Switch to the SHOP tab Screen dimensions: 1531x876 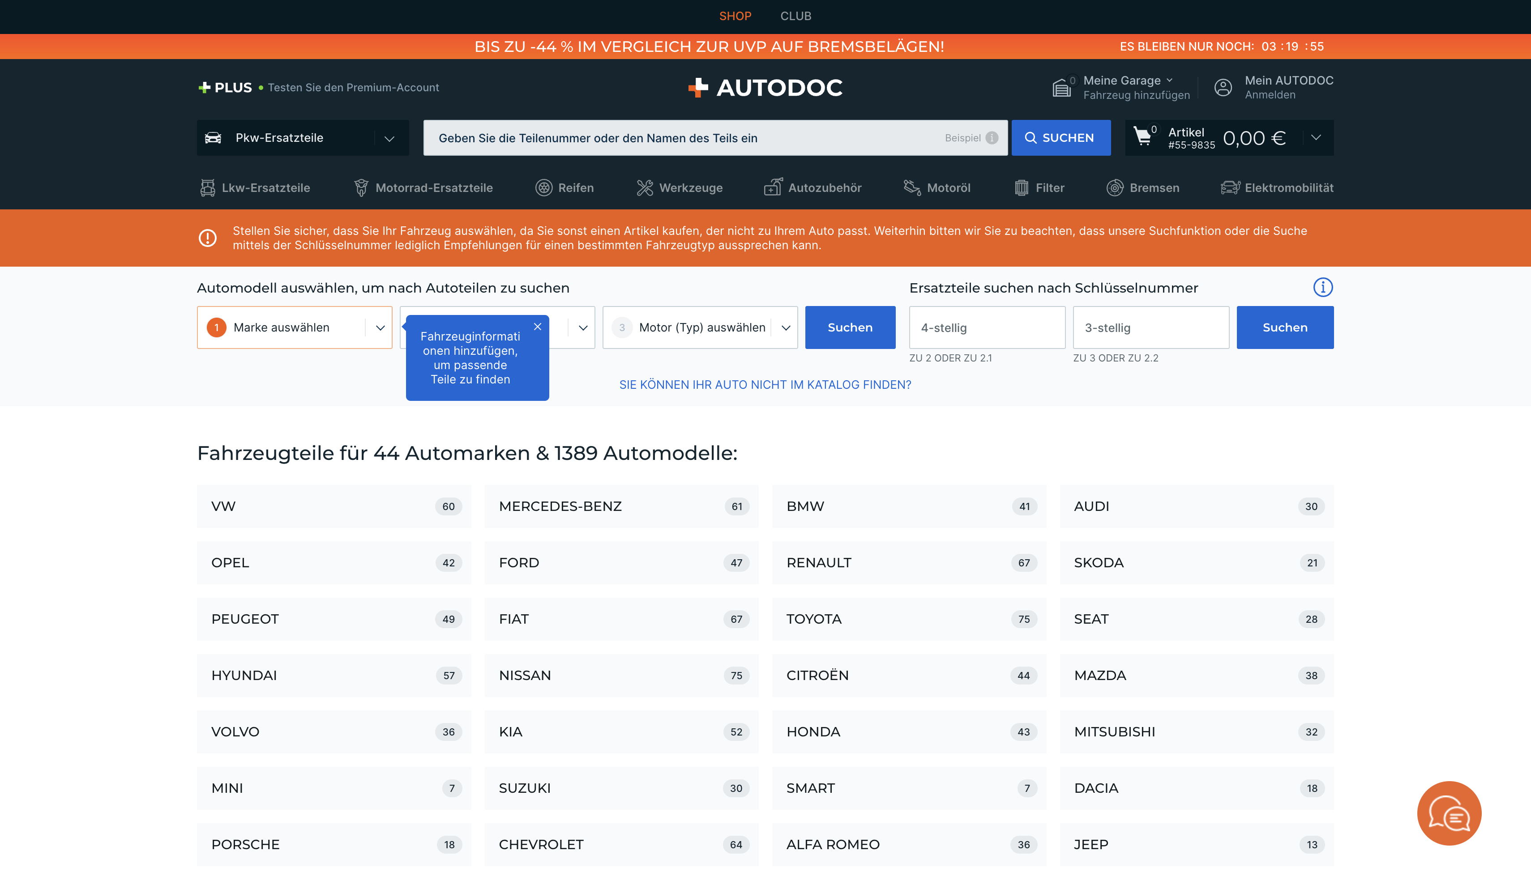(735, 16)
